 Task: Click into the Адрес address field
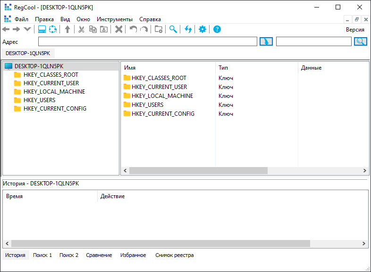pyautogui.click(x=148, y=41)
